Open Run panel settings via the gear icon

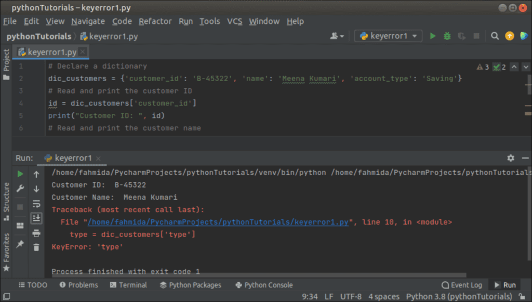510,158
